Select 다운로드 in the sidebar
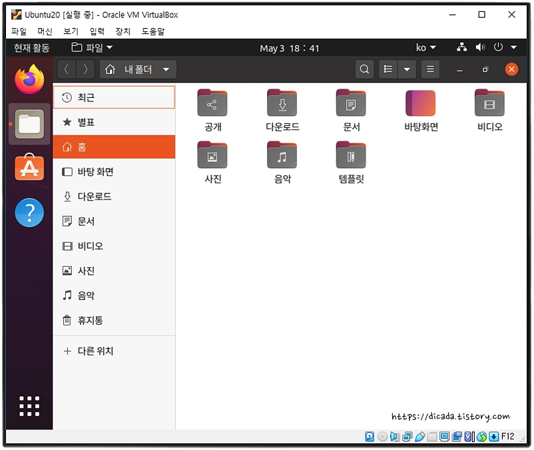534x450 pixels. pos(114,197)
